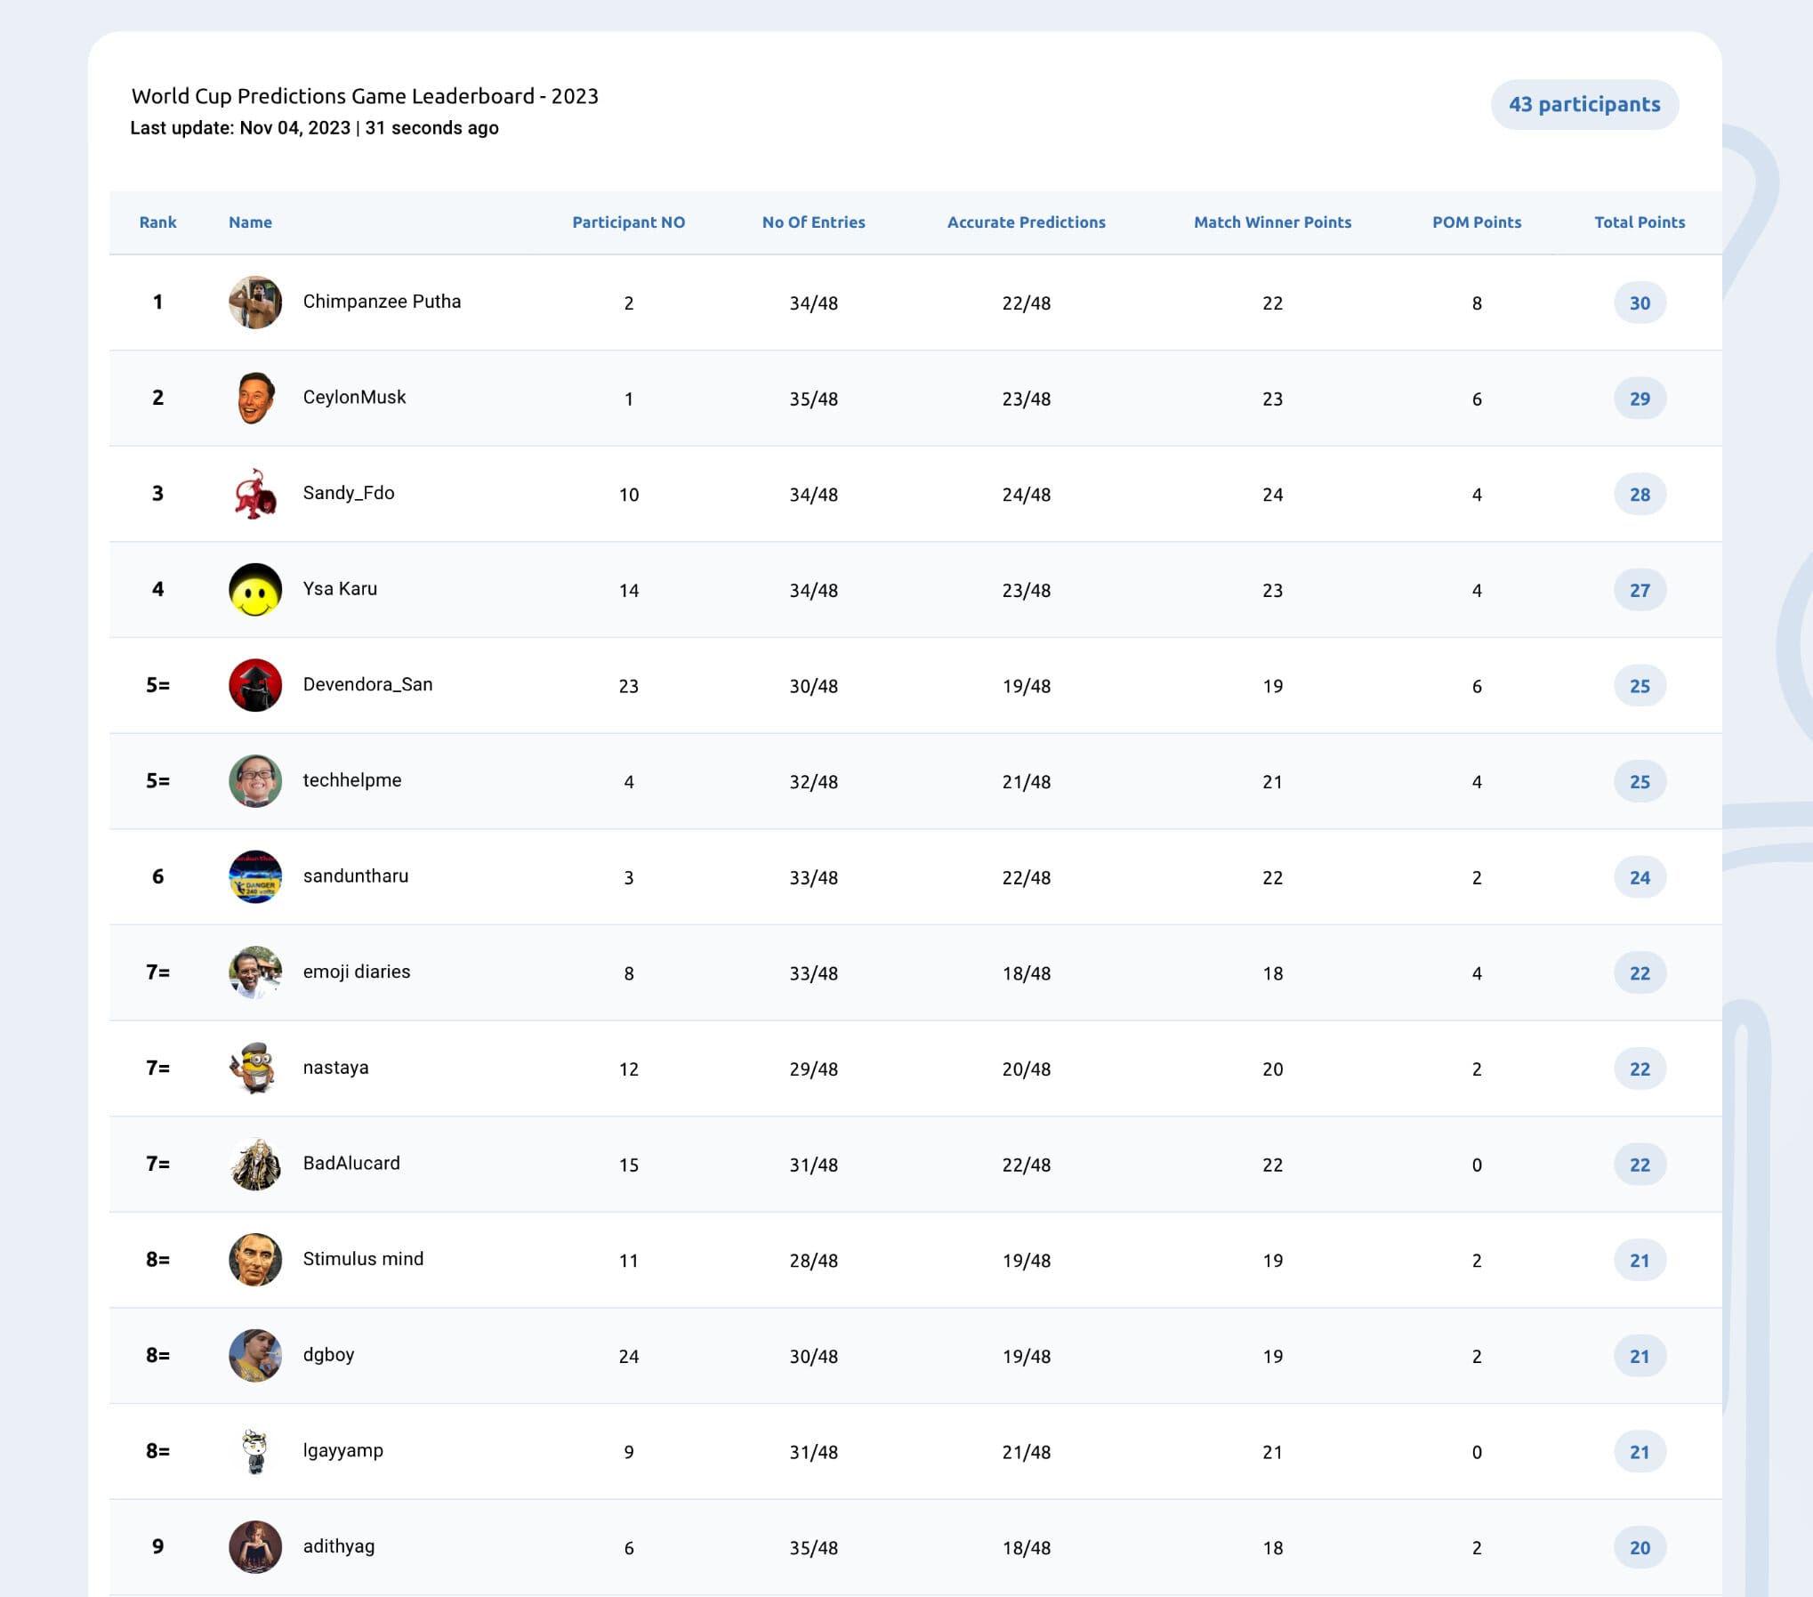
Task: Click techhelpme's avatar with glasses
Action: coord(255,781)
